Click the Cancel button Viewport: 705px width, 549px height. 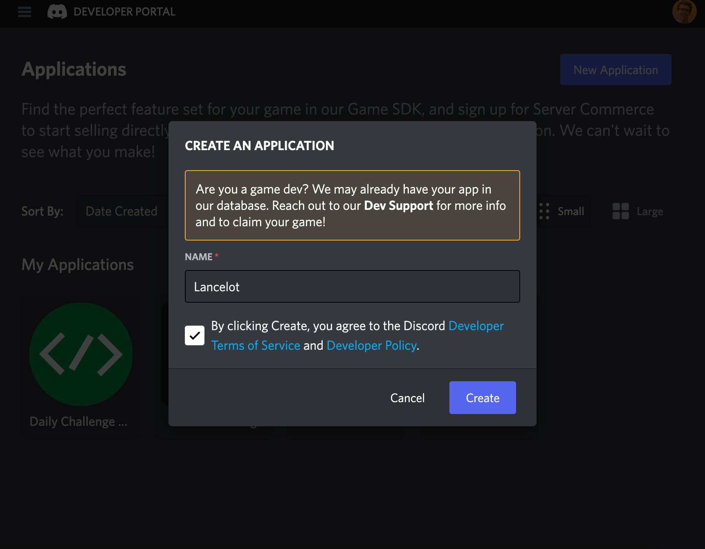click(x=407, y=398)
